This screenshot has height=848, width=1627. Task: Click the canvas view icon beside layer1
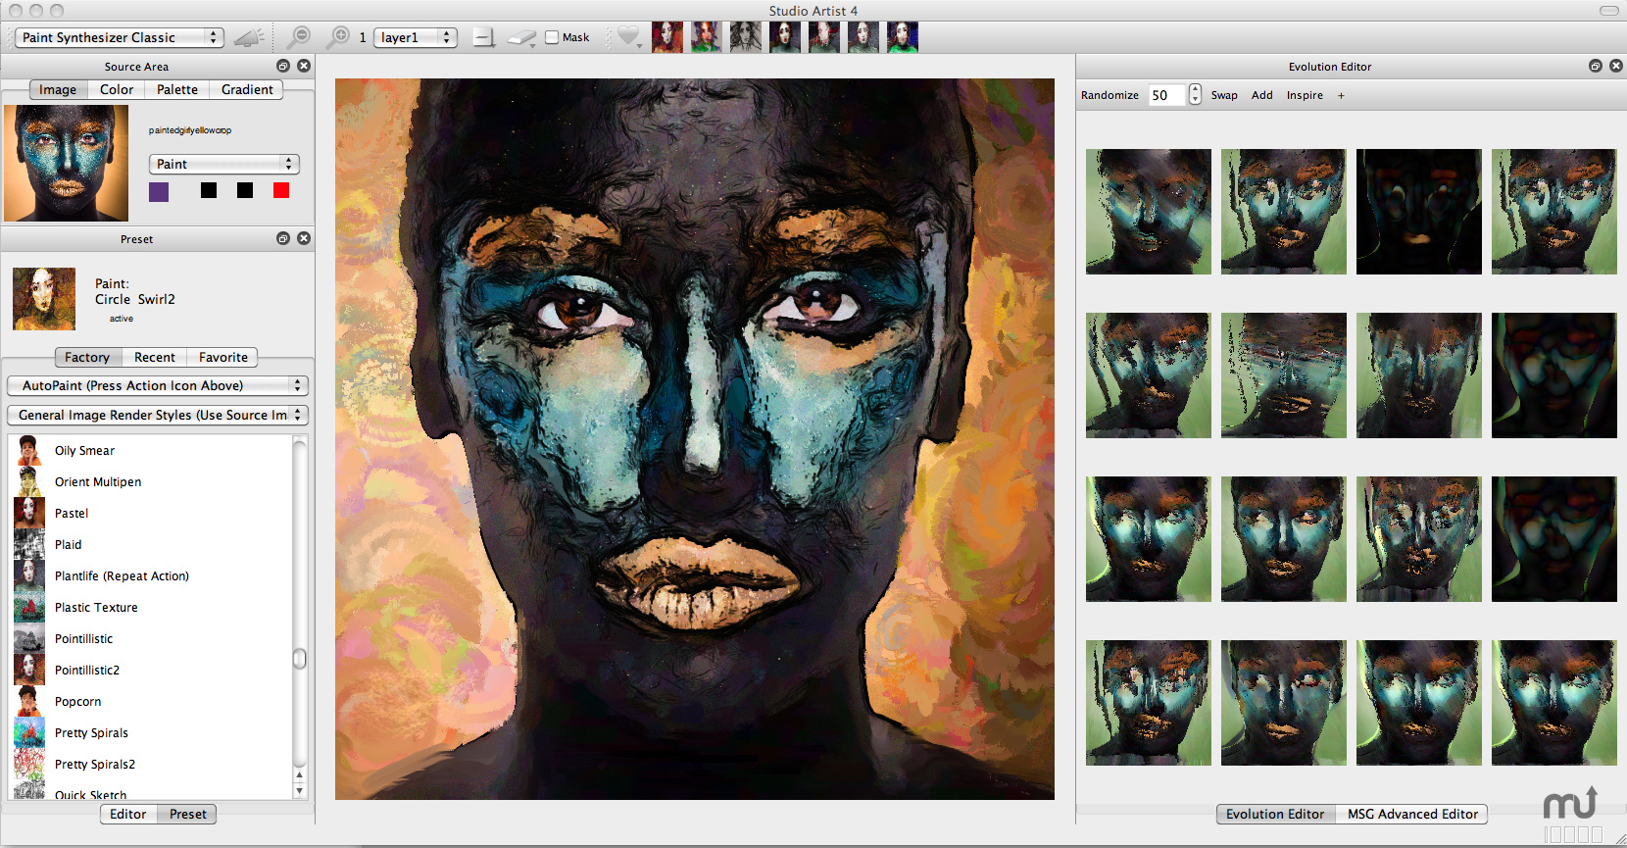click(483, 38)
